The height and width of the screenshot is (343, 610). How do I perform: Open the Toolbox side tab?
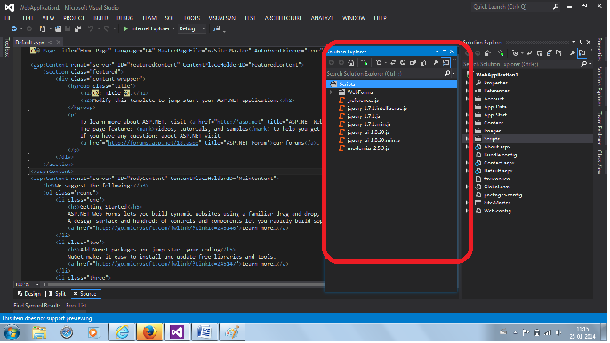tap(6, 47)
